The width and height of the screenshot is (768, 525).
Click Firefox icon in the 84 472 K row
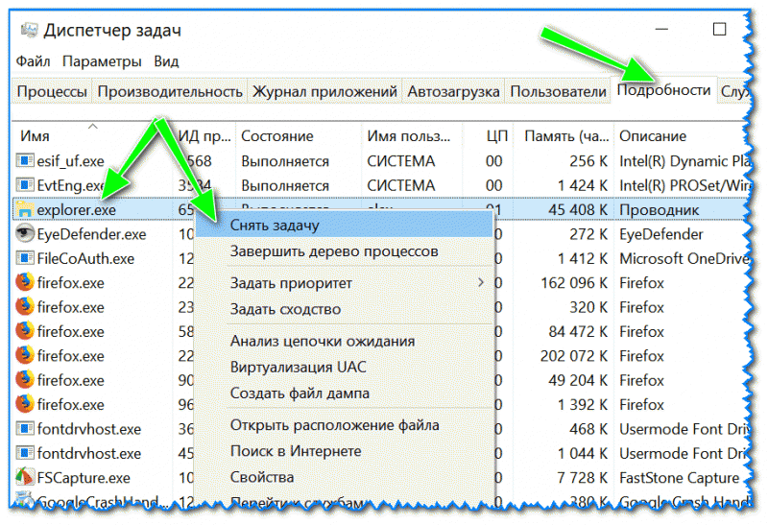[25, 331]
